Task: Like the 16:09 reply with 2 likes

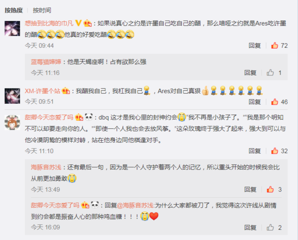Action: click(270, 227)
